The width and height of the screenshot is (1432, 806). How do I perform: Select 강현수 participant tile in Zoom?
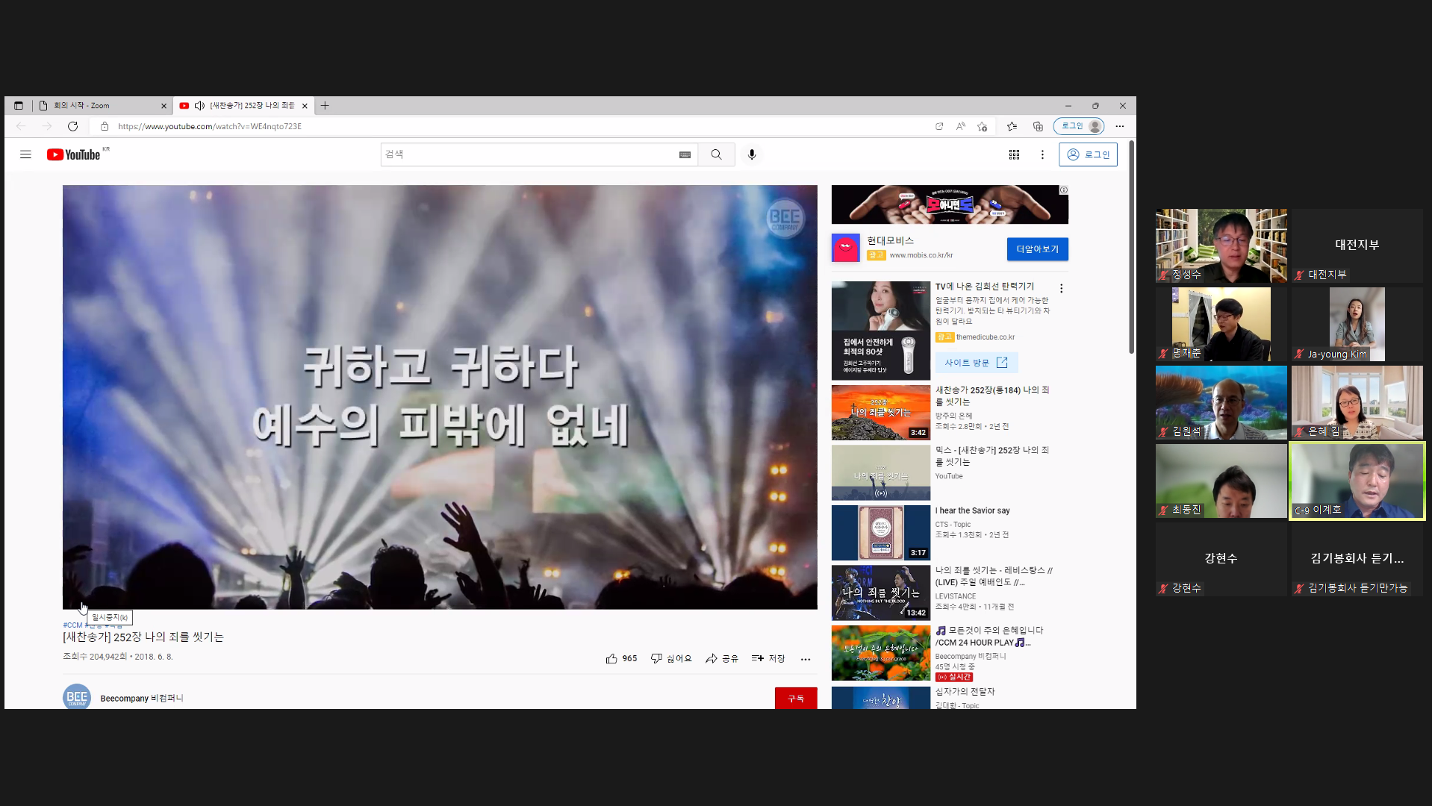pos(1221,559)
